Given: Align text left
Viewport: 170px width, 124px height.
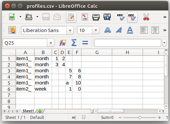Looking at the screenshot, I should pos(144,30).
